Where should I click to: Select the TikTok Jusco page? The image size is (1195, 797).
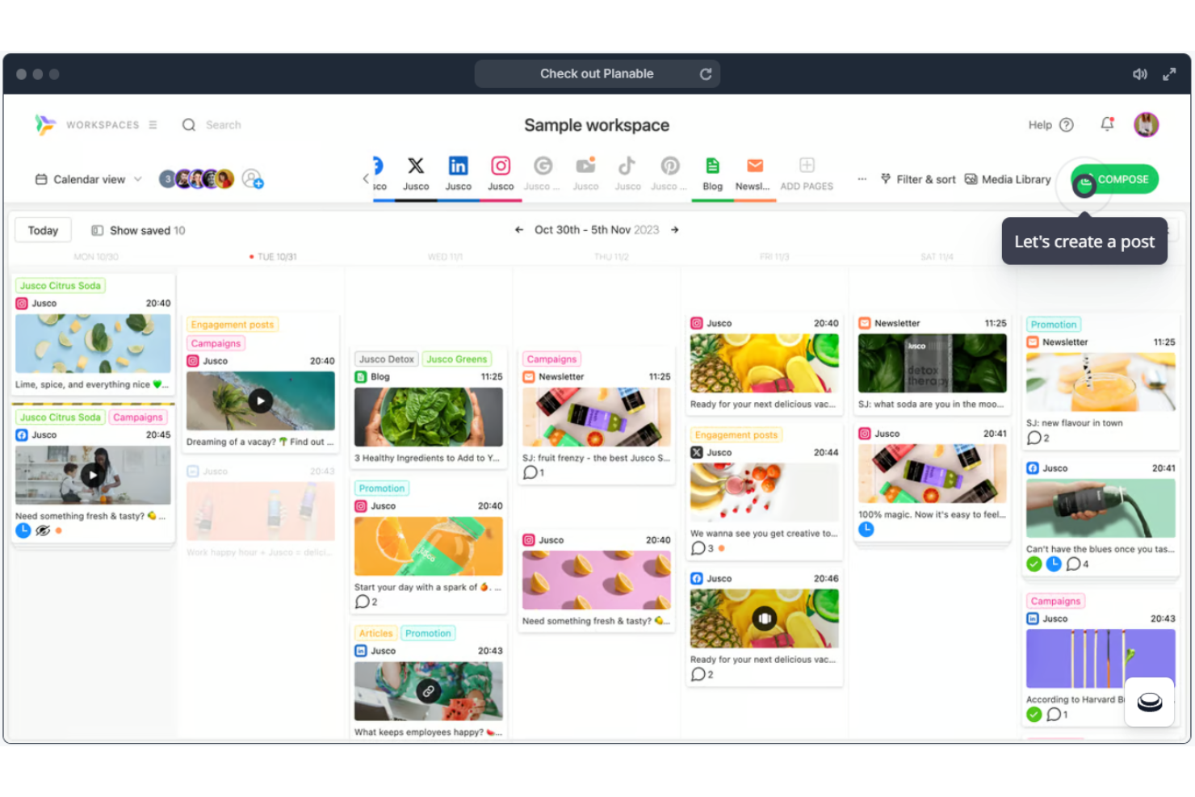(627, 174)
